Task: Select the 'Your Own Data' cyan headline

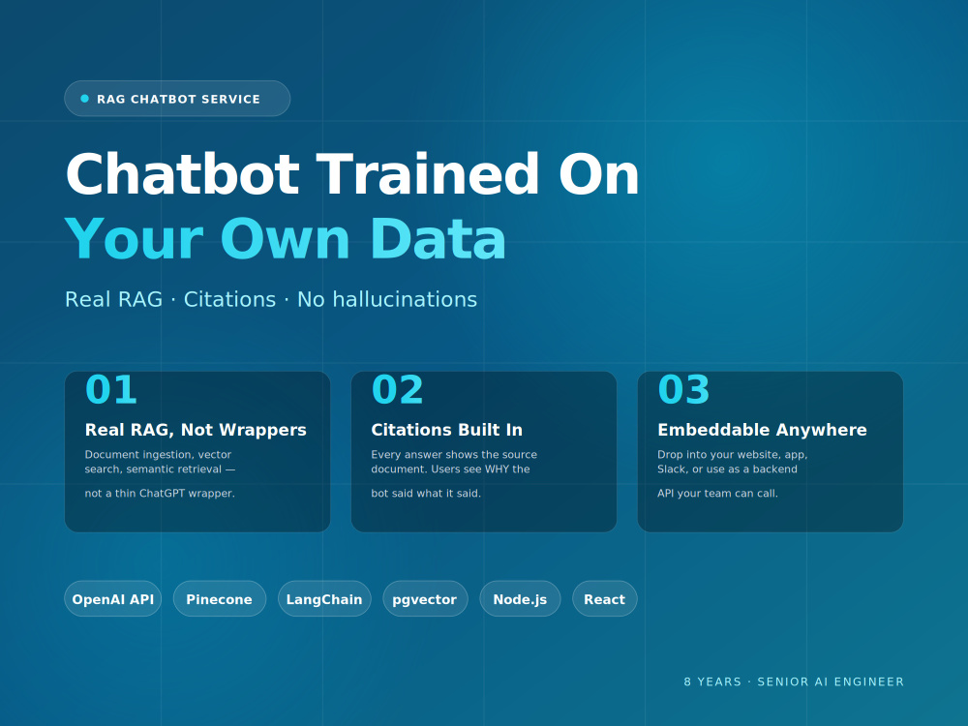Action: click(286, 239)
